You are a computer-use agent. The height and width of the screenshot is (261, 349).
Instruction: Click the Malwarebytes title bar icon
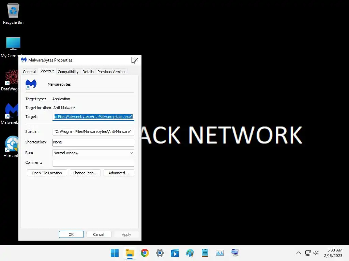[24, 60]
